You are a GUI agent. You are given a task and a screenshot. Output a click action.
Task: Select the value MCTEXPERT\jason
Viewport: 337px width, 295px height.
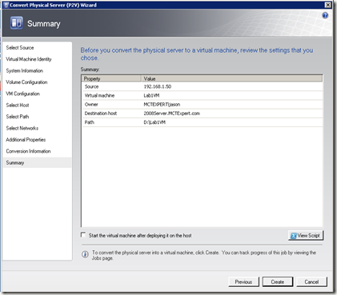point(162,105)
